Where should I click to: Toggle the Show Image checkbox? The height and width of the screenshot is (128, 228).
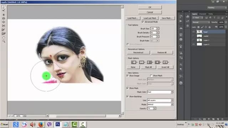pos(128,76)
